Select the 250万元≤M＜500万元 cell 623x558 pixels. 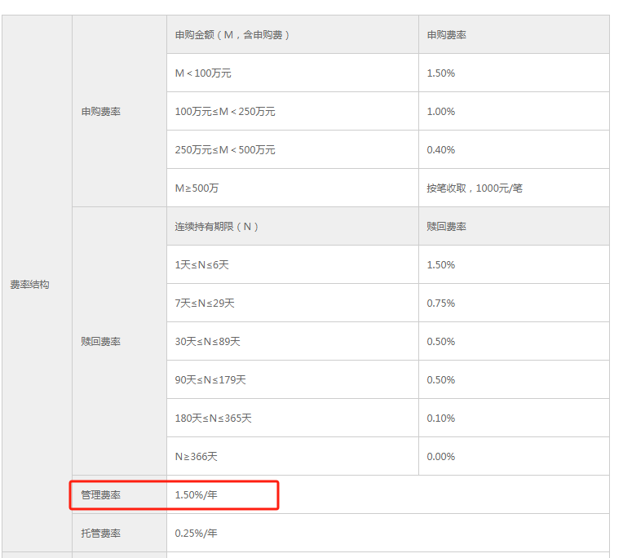[225, 150]
